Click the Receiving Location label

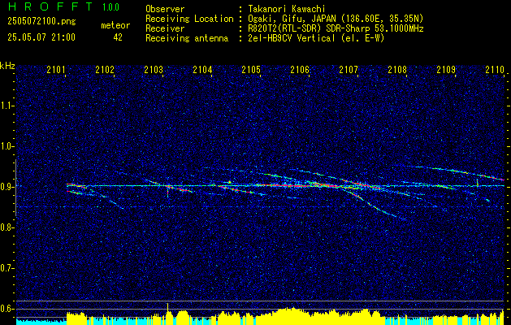tap(189, 19)
